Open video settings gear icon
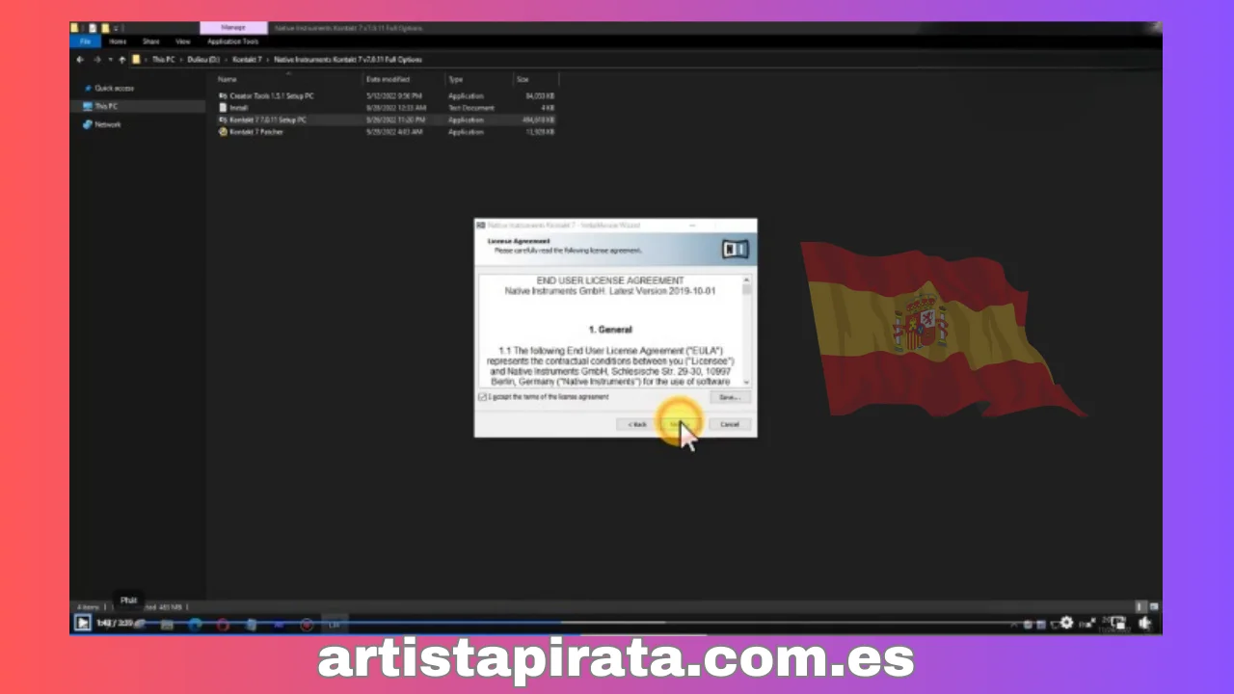 click(1066, 623)
